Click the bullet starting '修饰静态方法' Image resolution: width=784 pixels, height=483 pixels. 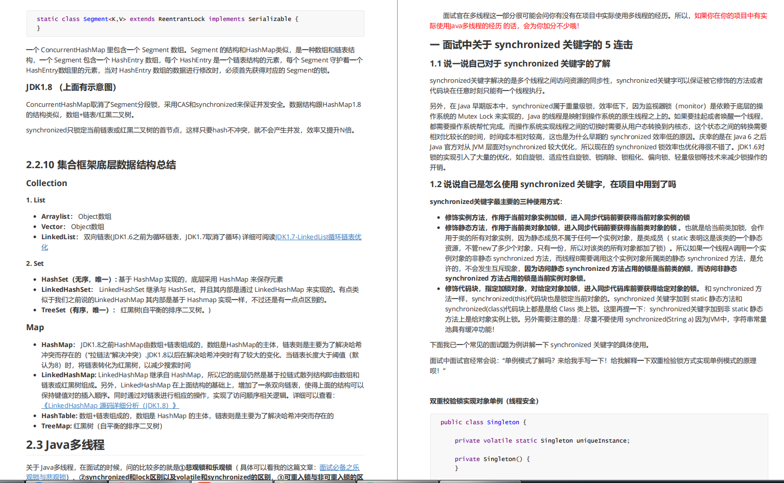pos(606,253)
